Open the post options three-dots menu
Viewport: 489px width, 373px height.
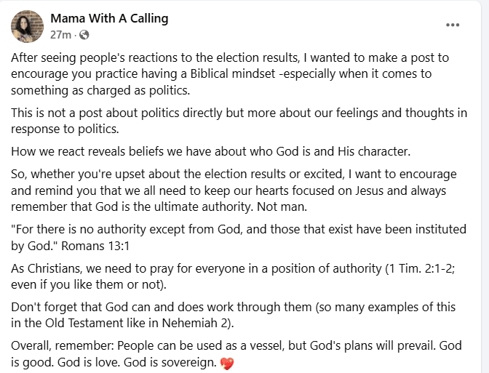[453, 25]
